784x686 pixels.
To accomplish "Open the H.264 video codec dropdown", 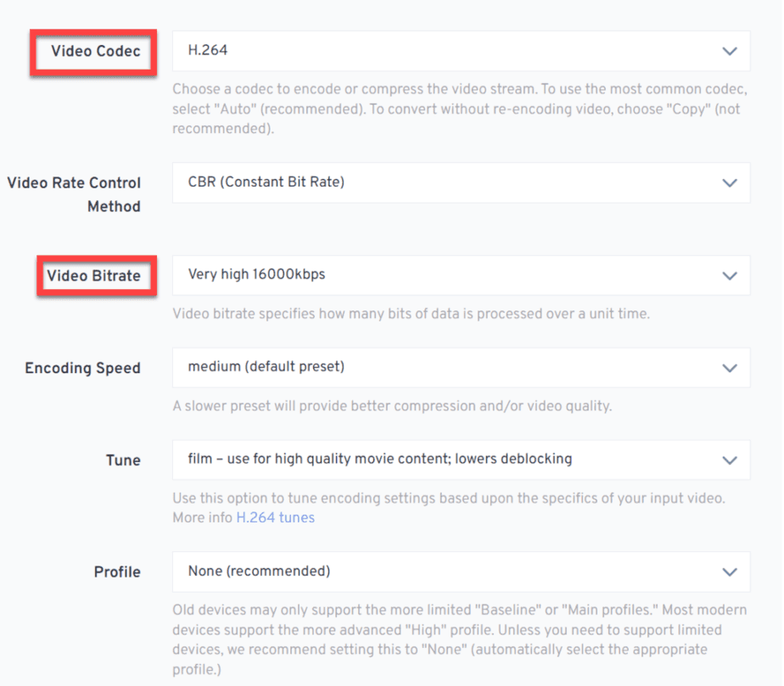I will pos(461,51).
